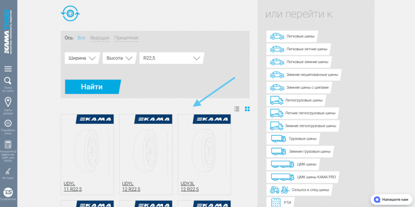Expand the R22,5 diameter dropdown
415x207 pixels.
[172, 58]
